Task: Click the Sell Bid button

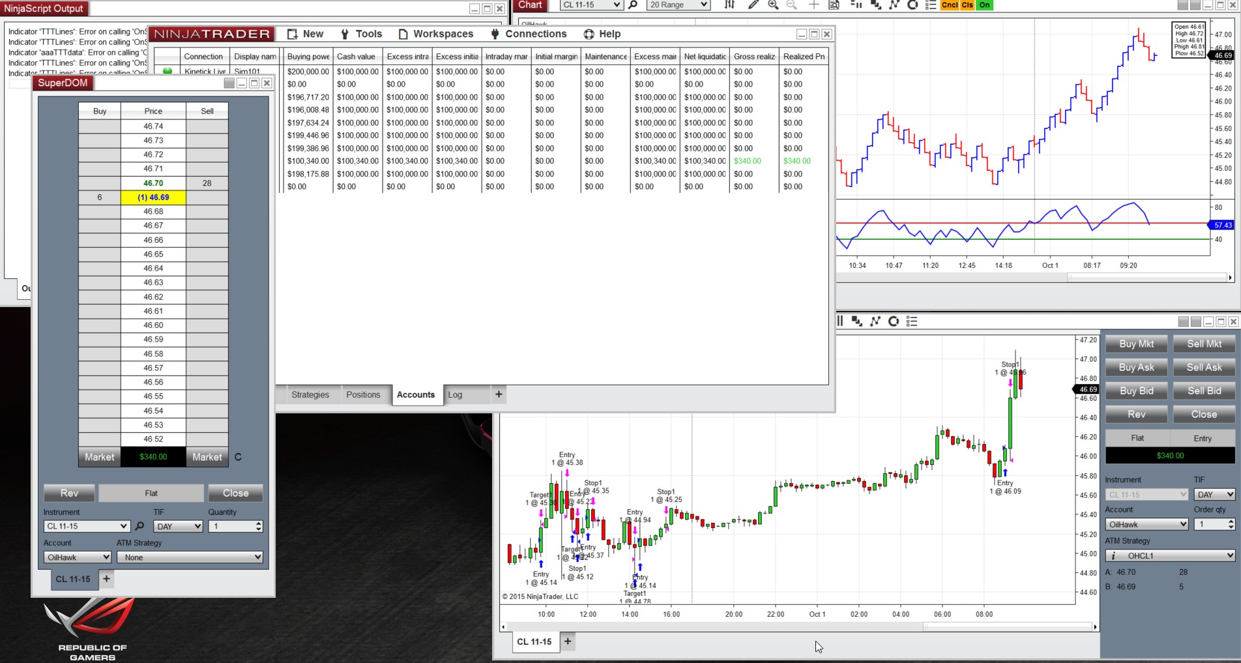Action: pos(1204,391)
